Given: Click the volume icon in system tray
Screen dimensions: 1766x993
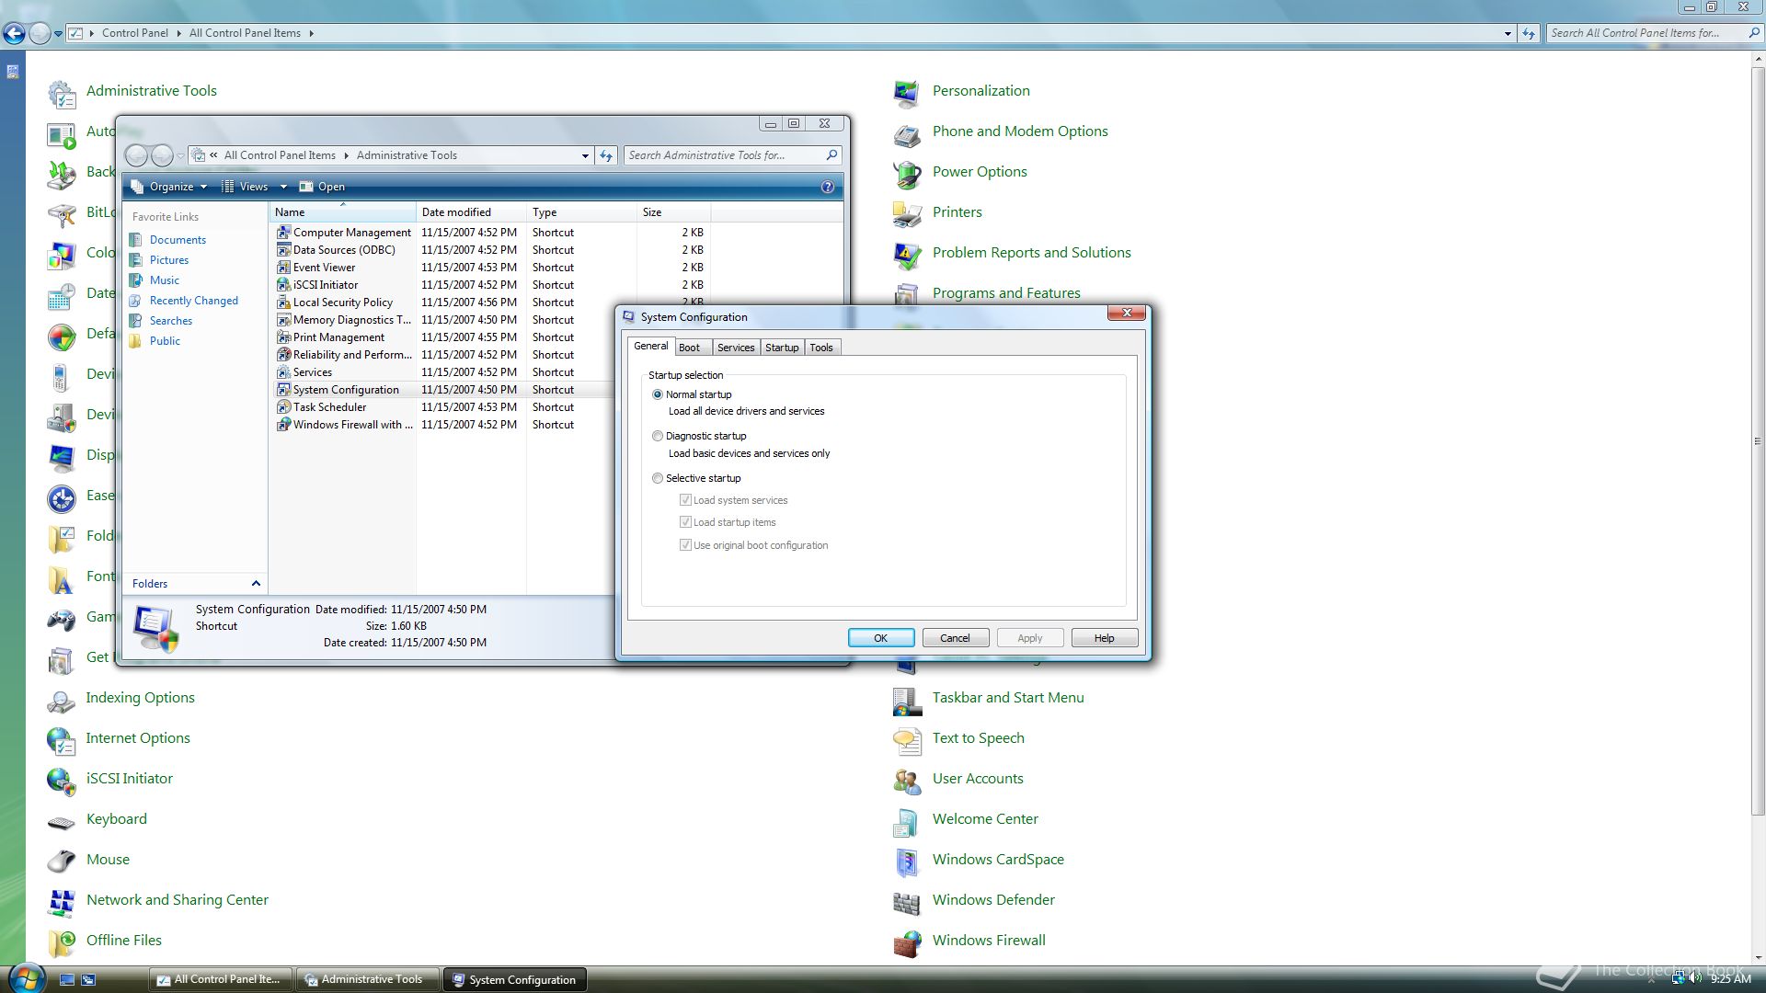Looking at the screenshot, I should (x=1694, y=978).
